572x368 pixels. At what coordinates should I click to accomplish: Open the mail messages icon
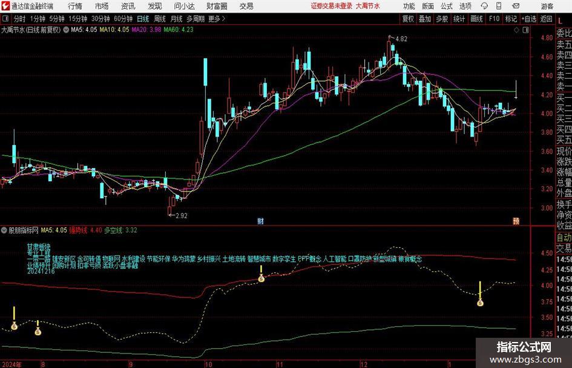pos(516,6)
